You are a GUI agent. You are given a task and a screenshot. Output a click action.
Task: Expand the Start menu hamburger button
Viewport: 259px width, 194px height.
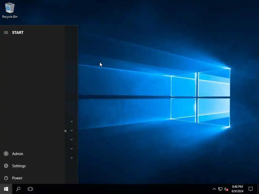pos(6,33)
